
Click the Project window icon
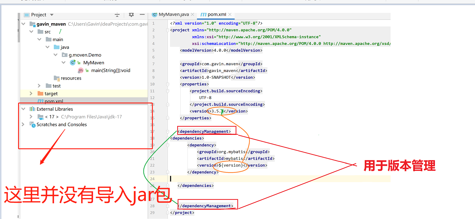[x=27, y=15]
